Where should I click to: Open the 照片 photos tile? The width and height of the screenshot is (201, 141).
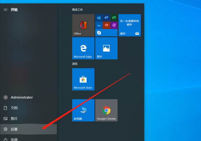pyautogui.click(x=106, y=48)
